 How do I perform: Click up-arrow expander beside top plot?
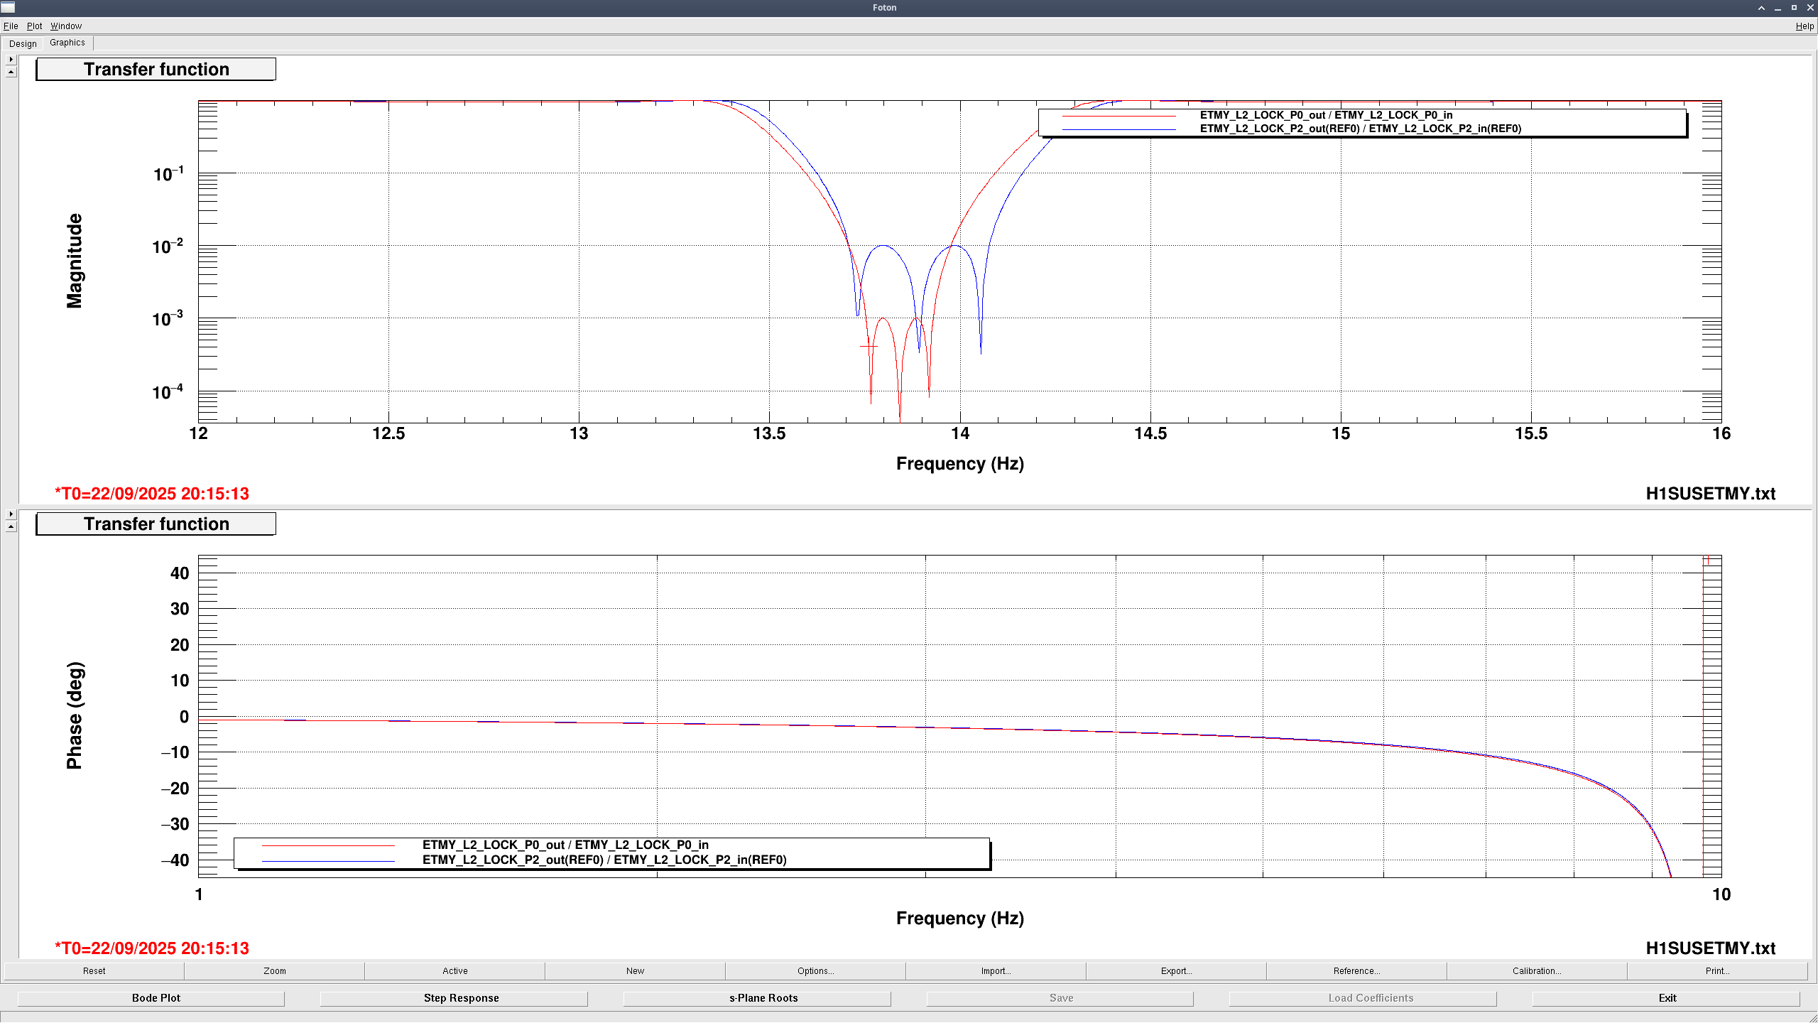click(11, 72)
